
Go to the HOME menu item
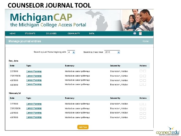click(x=13, y=33)
